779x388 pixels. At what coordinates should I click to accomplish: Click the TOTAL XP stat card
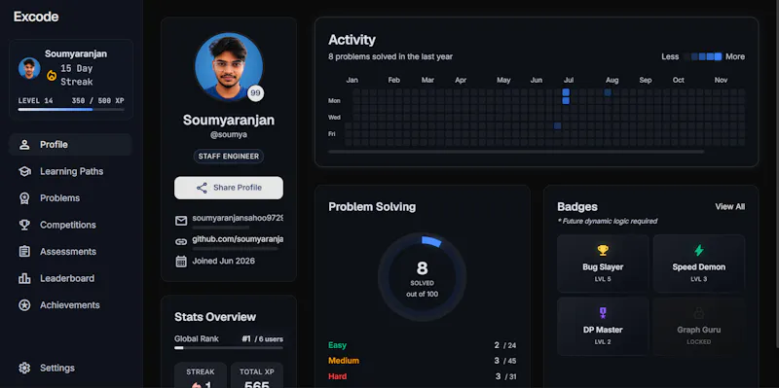point(257,375)
